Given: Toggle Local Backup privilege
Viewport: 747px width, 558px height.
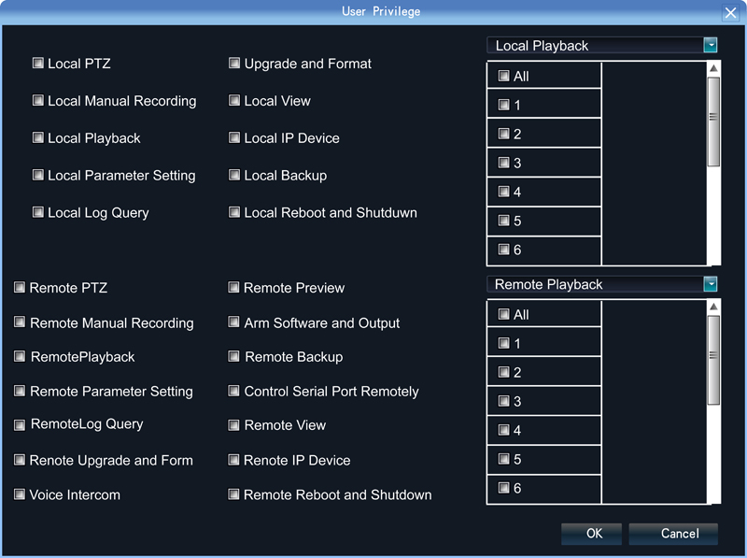Looking at the screenshot, I should [234, 175].
